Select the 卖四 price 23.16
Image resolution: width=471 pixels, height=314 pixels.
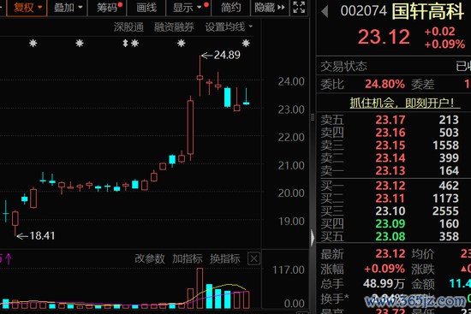pos(391,133)
